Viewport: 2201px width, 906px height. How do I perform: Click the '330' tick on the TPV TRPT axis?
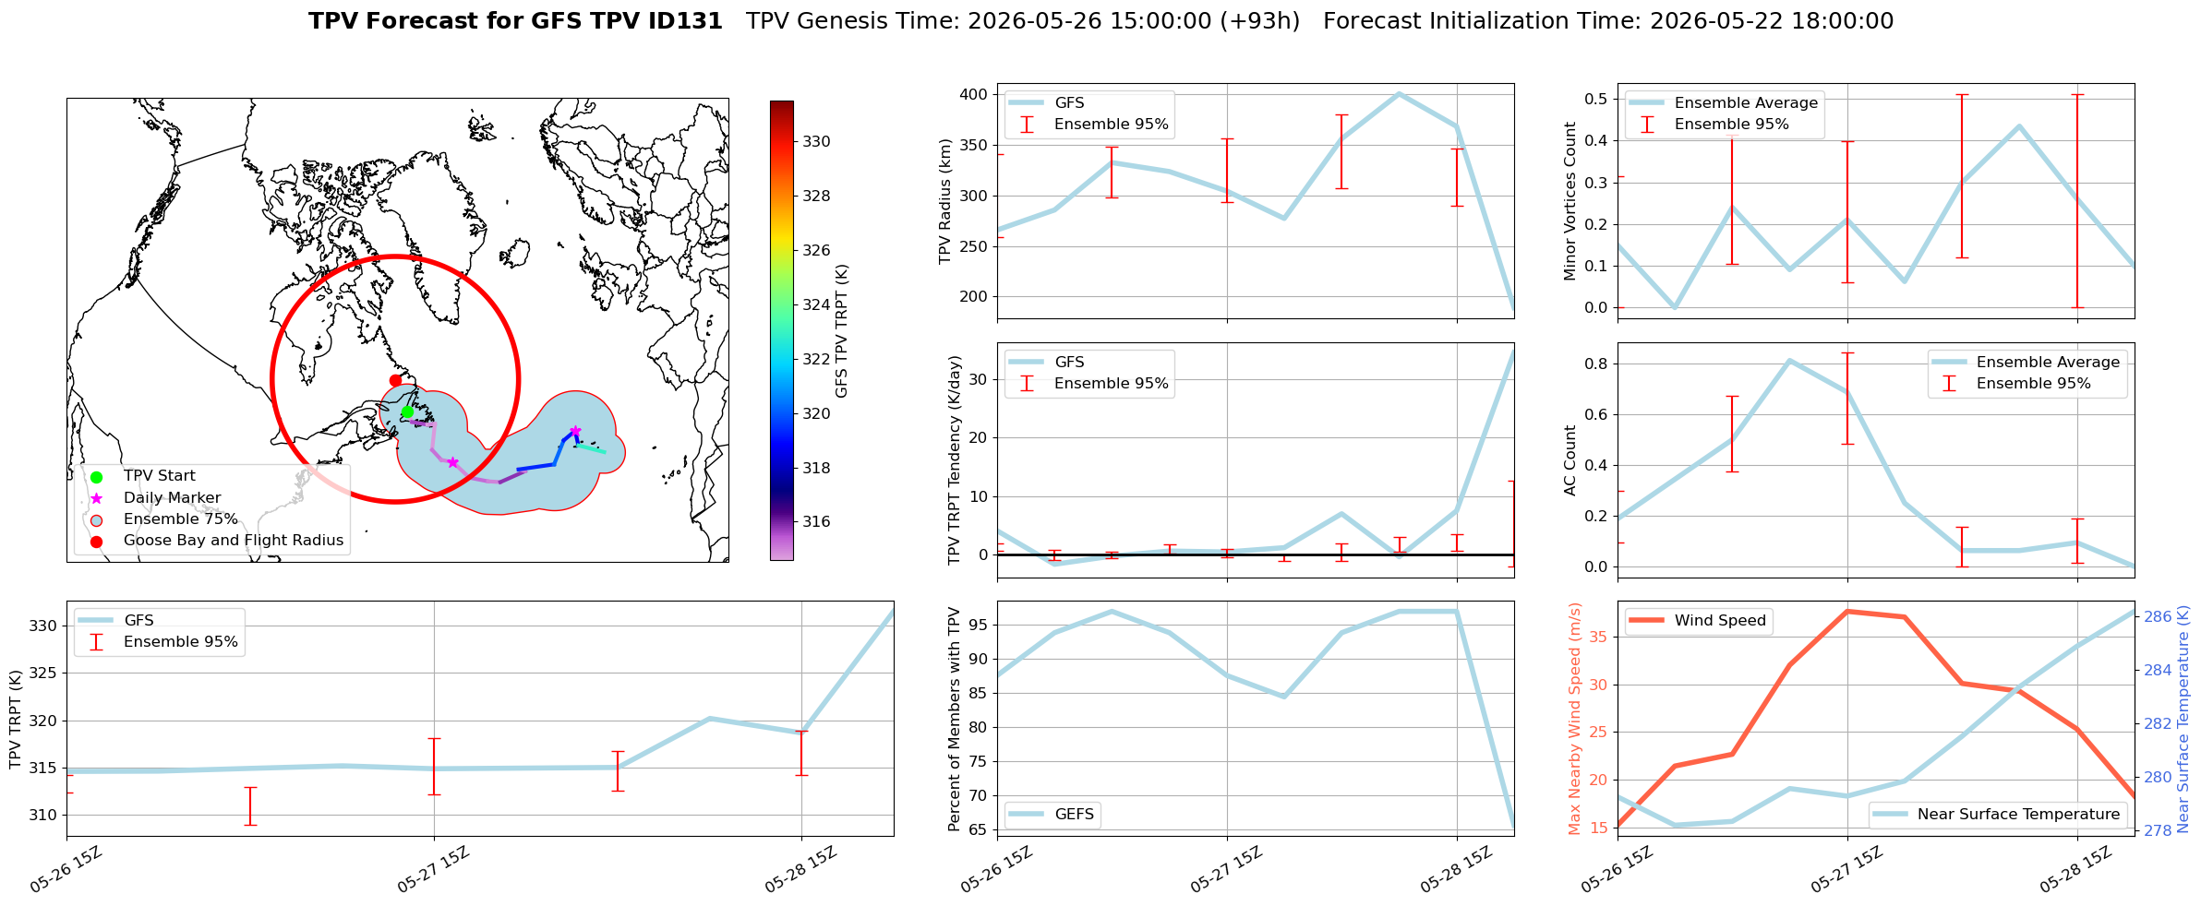point(43,626)
